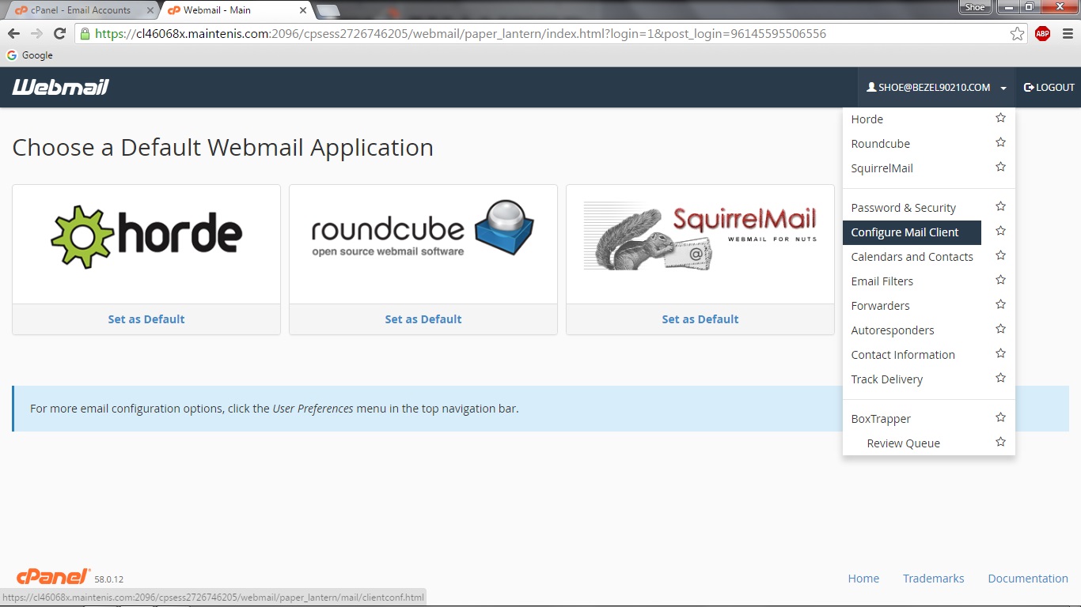
Task: Collapse the SHOE@BEZEL90210.COM user dropdown
Action: (936, 88)
